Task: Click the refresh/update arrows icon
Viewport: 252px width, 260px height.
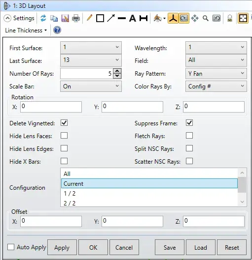Action: point(43,18)
